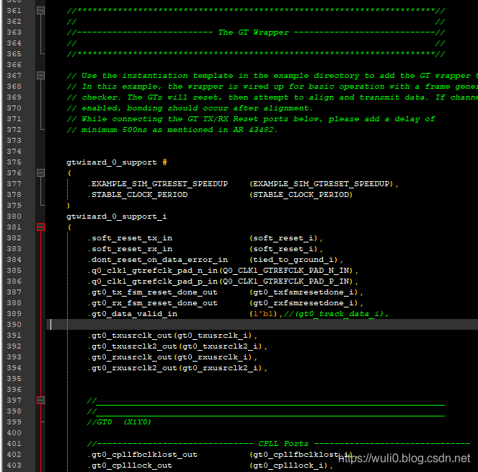Click '.STABLE_CLOCK_PERIOD' parameter name
The height and width of the screenshot is (472, 478).
click(138, 195)
